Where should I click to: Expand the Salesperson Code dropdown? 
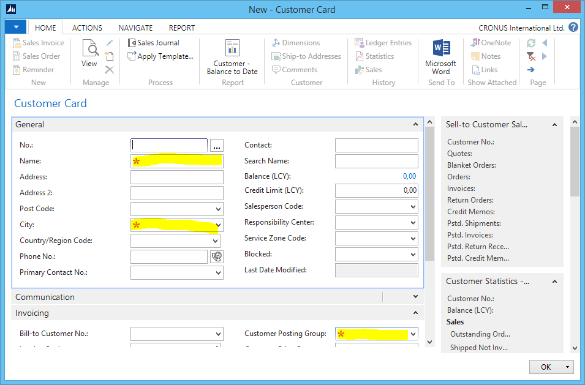(x=413, y=207)
